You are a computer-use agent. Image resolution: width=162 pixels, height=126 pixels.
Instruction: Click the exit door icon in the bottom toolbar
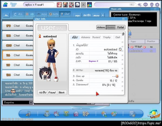pyautogui.click(x=28, y=114)
